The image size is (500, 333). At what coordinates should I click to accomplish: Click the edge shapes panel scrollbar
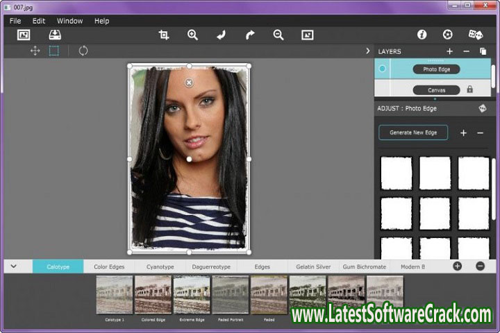tap(494, 189)
